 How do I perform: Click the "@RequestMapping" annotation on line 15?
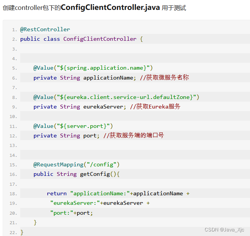[x=58, y=165]
